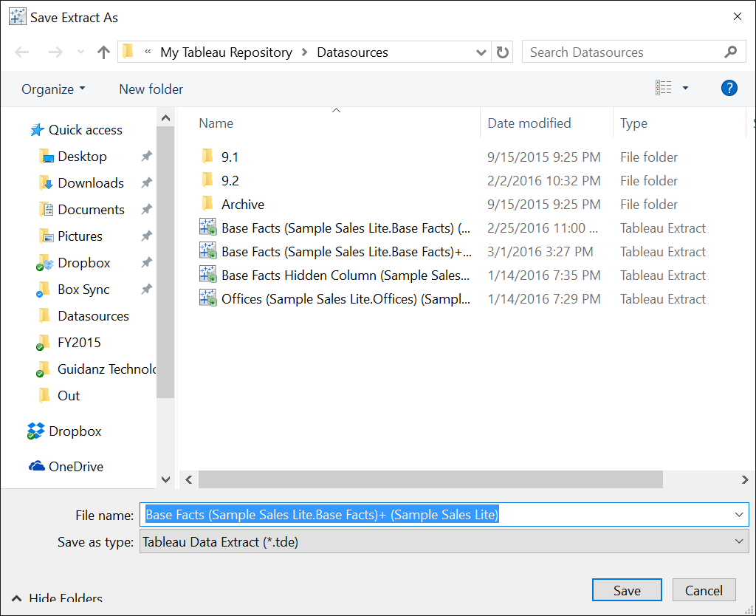The width and height of the screenshot is (756, 616).
Task: Open Datasources in navigation pane
Action: 83,315
